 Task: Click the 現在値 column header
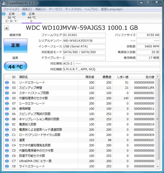(x=87, y=77)
